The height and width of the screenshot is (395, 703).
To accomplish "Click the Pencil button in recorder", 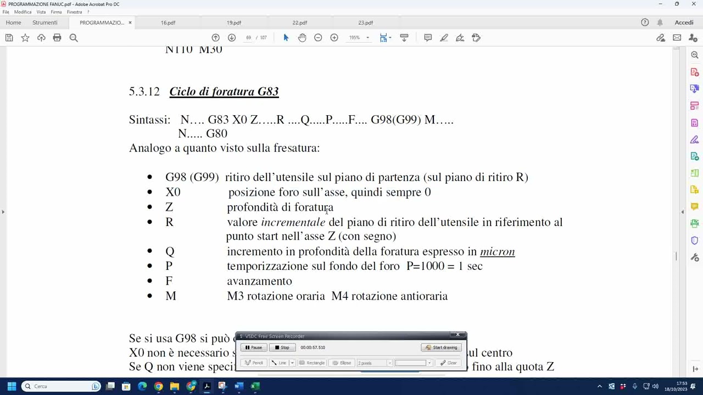I will pos(254,363).
